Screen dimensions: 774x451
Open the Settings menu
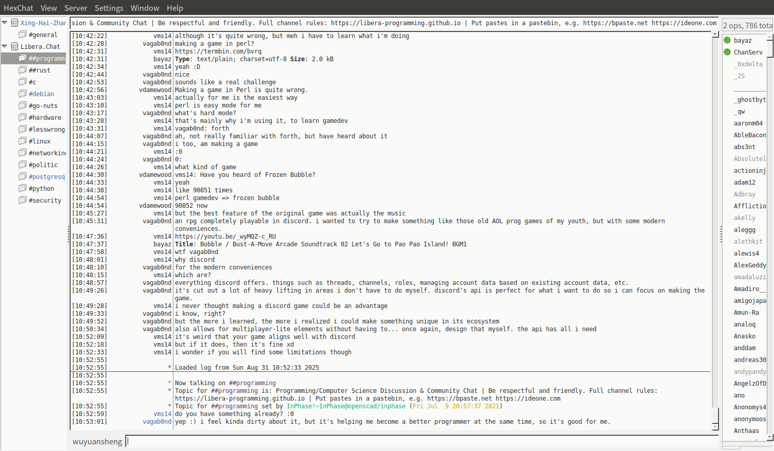[109, 8]
